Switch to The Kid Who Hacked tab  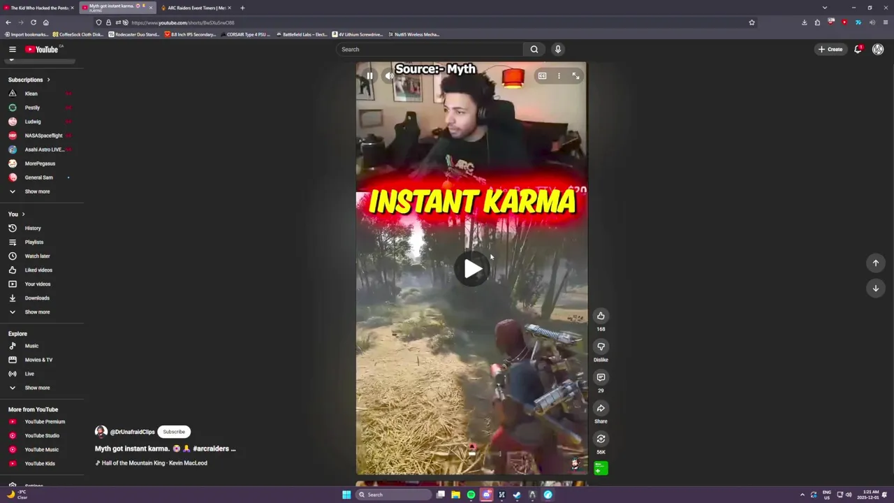point(39,8)
